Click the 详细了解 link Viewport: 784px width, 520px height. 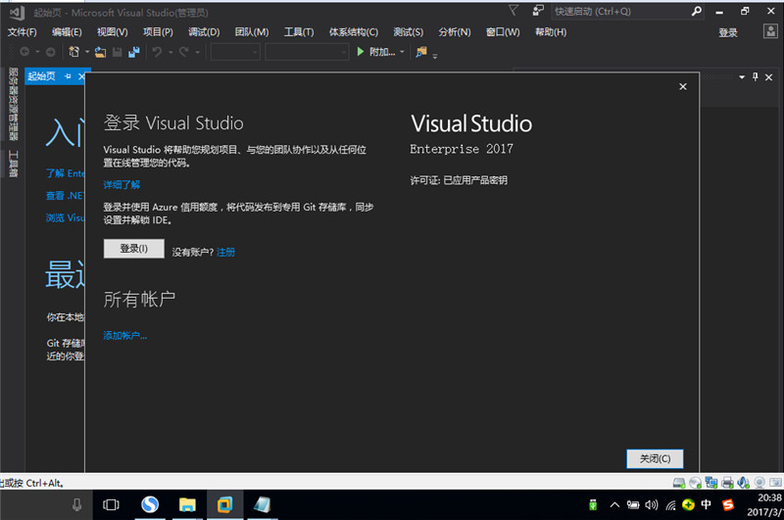point(122,184)
